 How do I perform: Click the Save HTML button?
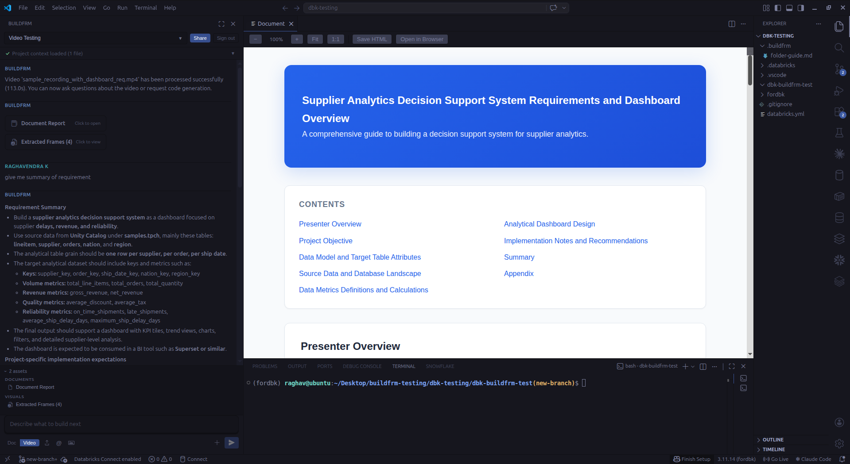point(372,39)
